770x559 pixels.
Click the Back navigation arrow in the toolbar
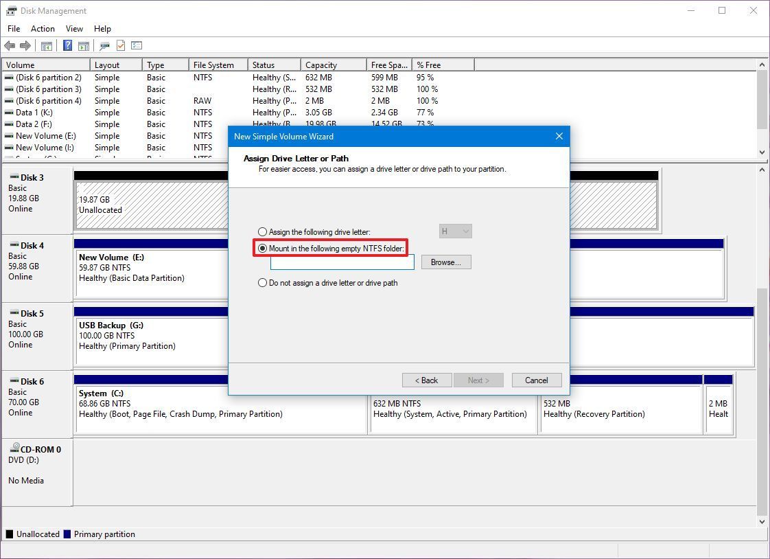(10, 46)
